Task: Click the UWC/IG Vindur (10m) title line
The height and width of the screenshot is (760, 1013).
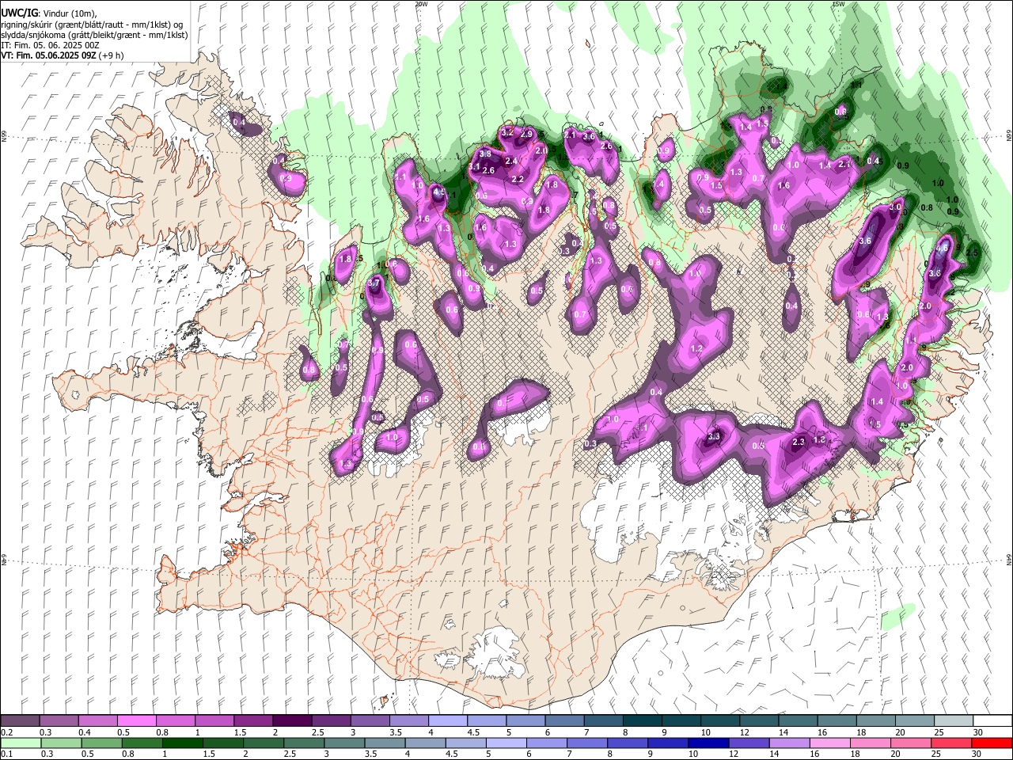Action: pyautogui.click(x=48, y=13)
